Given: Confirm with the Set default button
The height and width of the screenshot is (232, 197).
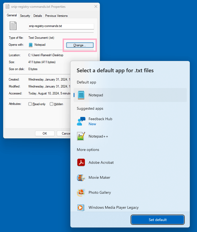Looking at the screenshot, I should (158, 220).
